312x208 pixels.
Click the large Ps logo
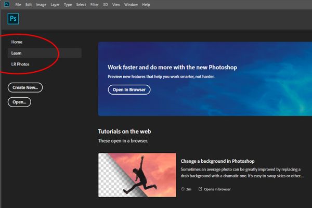pyautogui.click(x=13, y=19)
